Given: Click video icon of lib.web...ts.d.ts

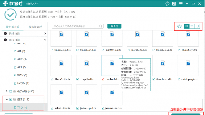Looking at the screenshot, I should click(x=137, y=34).
